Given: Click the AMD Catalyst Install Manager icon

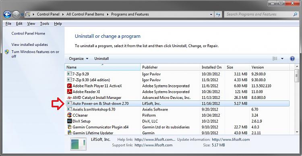Looking at the screenshot, I should click(69, 98).
